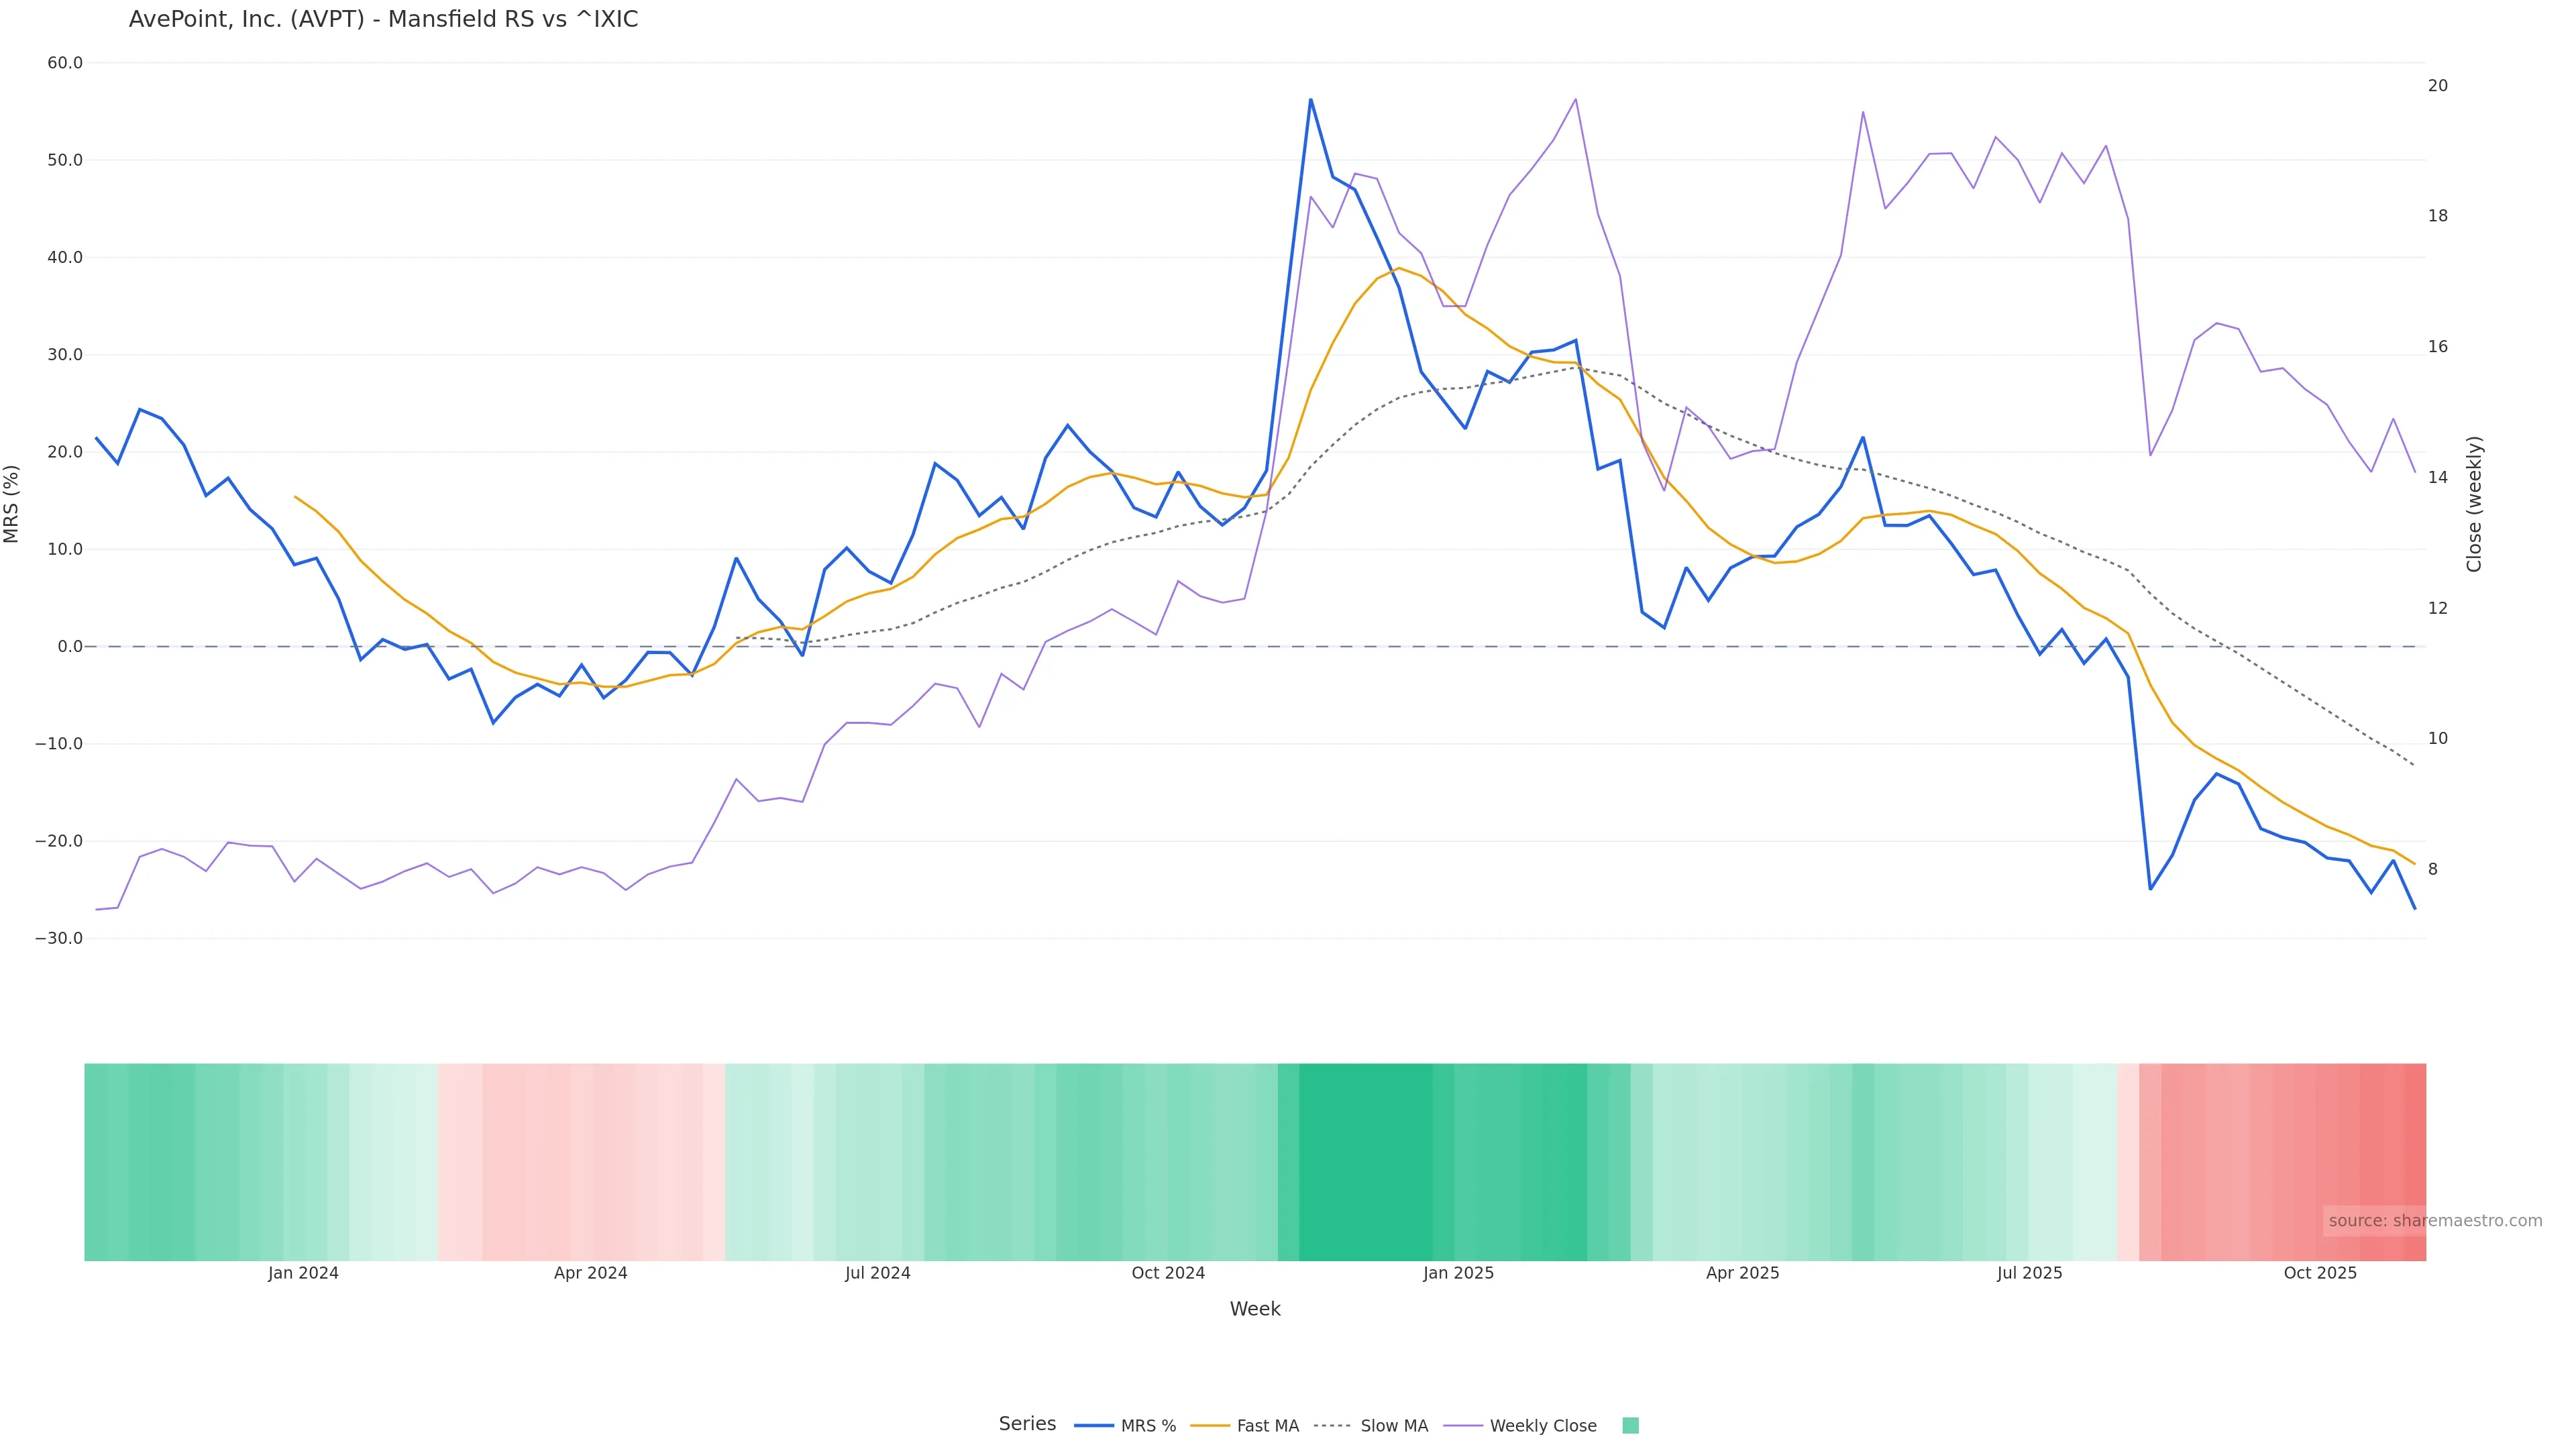The height and width of the screenshot is (1449, 2576).
Task: Toggle the Fast MA legend series
Action: [1267, 1426]
